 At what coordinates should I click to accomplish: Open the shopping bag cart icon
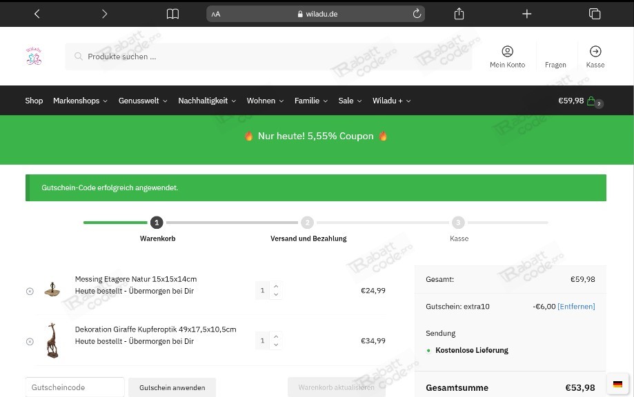(x=591, y=101)
